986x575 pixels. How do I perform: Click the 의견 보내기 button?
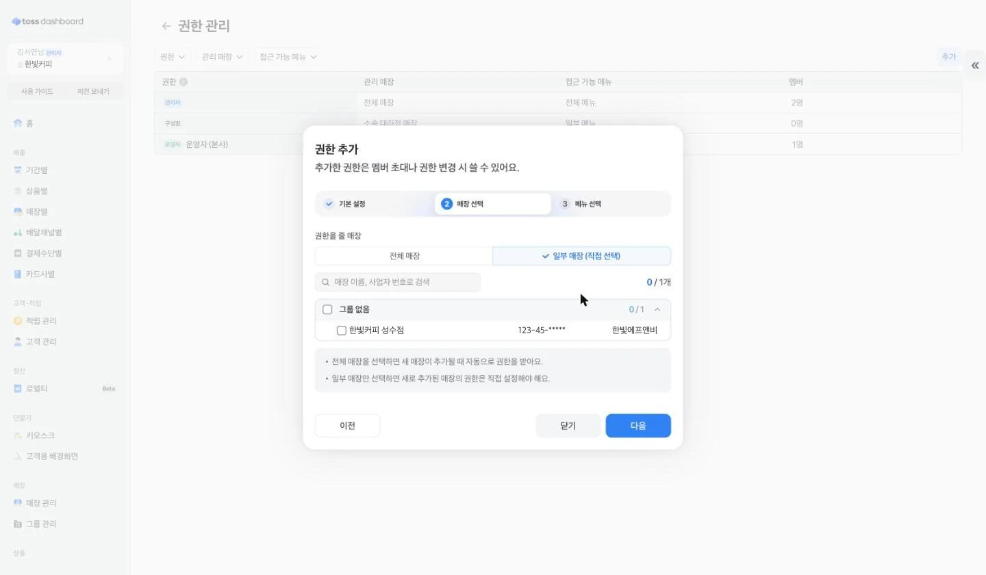93,91
